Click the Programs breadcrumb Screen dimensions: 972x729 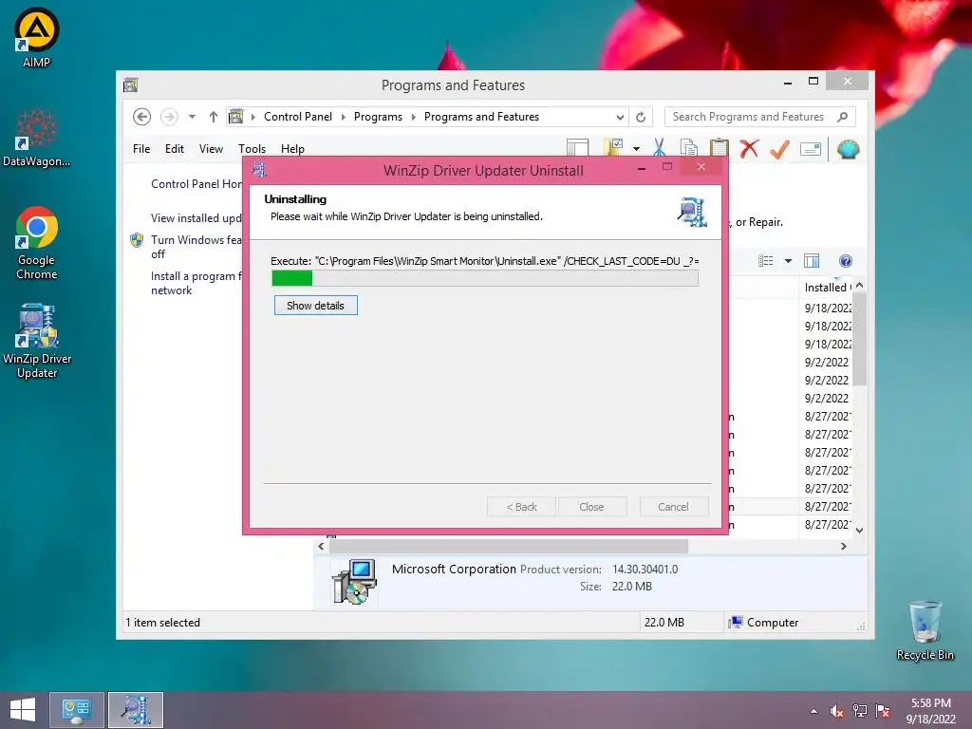click(378, 117)
